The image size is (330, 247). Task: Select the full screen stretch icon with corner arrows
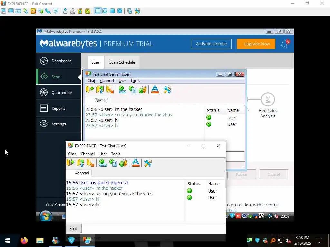point(120,11)
